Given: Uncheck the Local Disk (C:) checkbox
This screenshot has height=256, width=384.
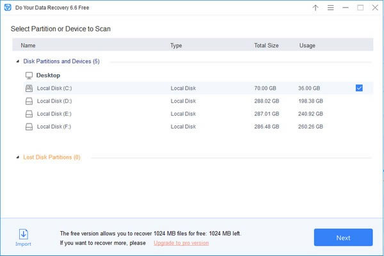Looking at the screenshot, I should pyautogui.click(x=359, y=88).
